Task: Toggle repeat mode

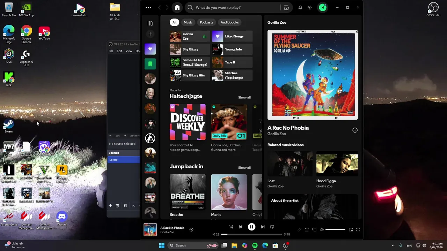Action: 272,227
